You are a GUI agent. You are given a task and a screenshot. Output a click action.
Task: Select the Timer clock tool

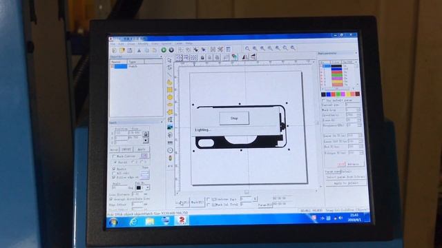[170, 150]
